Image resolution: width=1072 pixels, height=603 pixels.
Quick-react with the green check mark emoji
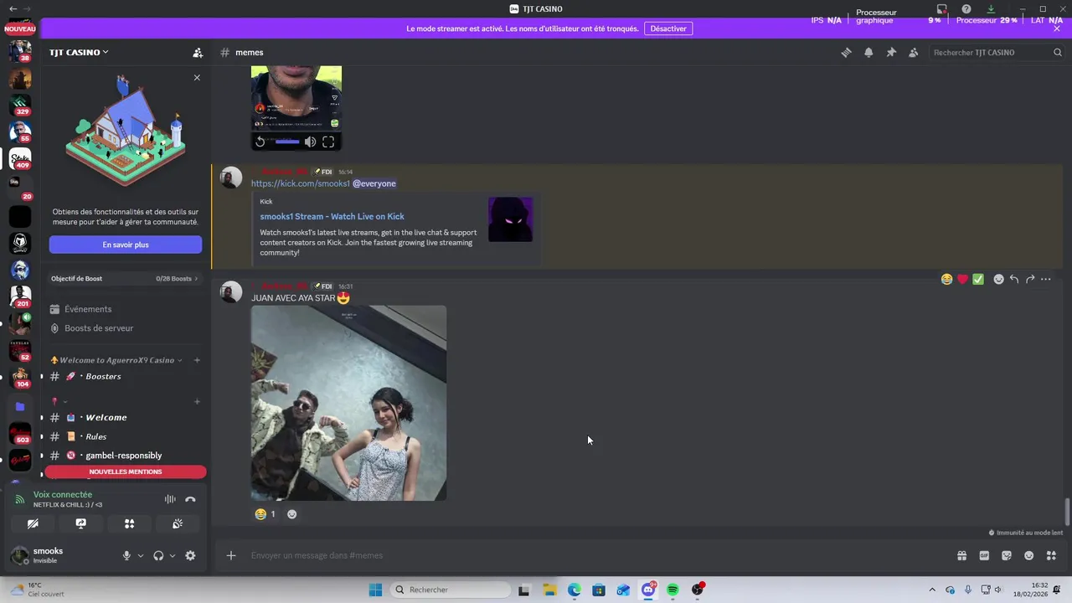point(977,279)
